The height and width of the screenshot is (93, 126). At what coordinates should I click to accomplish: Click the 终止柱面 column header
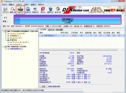(107, 33)
